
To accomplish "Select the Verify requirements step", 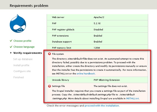I will pyautogui.click(x=28, y=53).
